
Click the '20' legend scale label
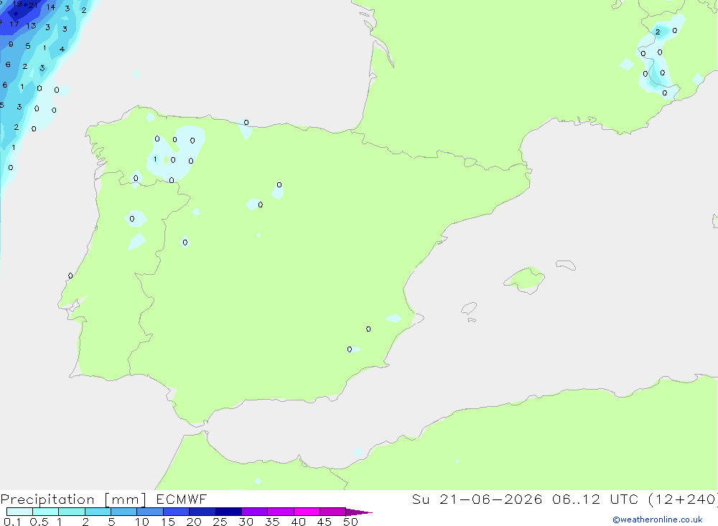(194, 522)
